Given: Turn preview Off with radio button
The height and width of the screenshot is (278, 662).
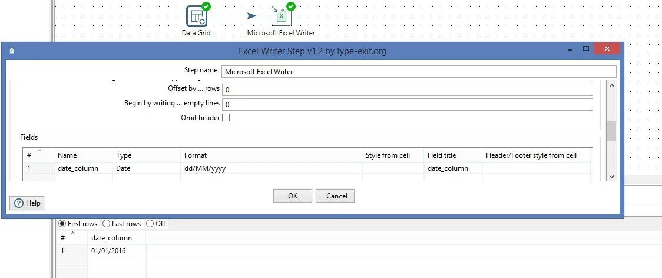Looking at the screenshot, I should click(x=150, y=223).
